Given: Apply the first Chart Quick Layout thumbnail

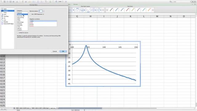Looking at the screenshot, I should [72, 10].
